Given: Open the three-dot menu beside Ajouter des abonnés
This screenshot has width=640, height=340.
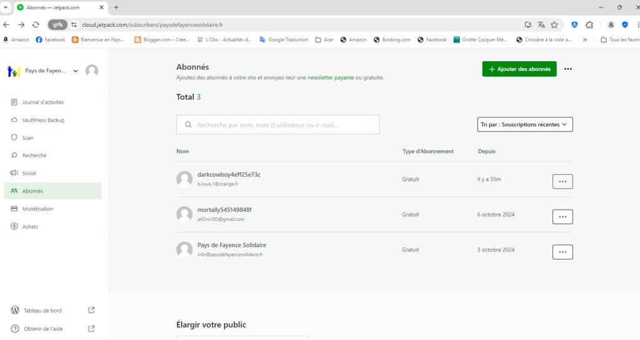Looking at the screenshot, I should pyautogui.click(x=567, y=69).
